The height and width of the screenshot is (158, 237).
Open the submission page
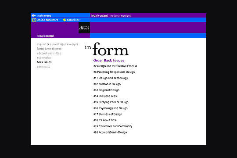[x=44, y=57]
